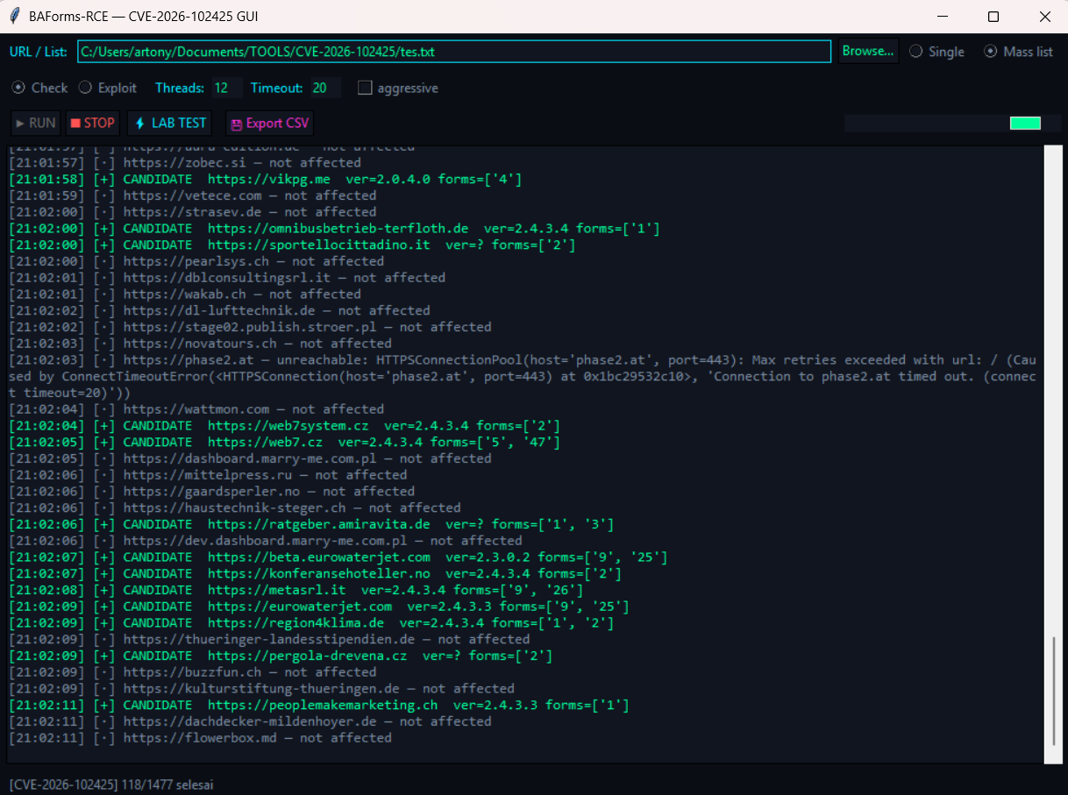The image size is (1068, 795).
Task: Click the URL / List path input field
Action: coord(454,52)
